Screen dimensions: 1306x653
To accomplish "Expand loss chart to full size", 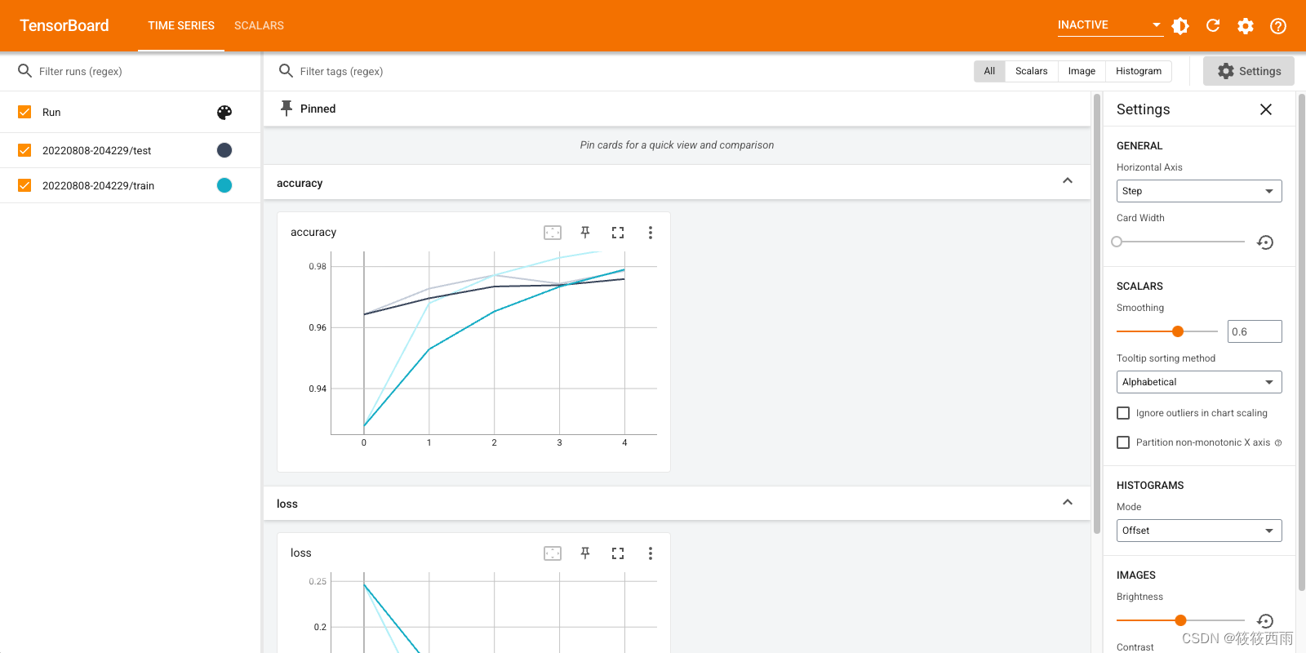I will point(618,553).
